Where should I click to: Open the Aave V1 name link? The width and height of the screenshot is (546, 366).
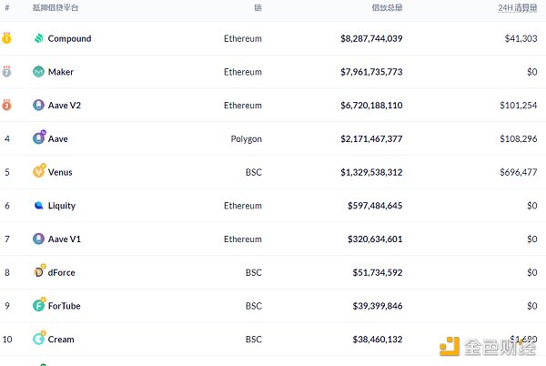pos(66,239)
